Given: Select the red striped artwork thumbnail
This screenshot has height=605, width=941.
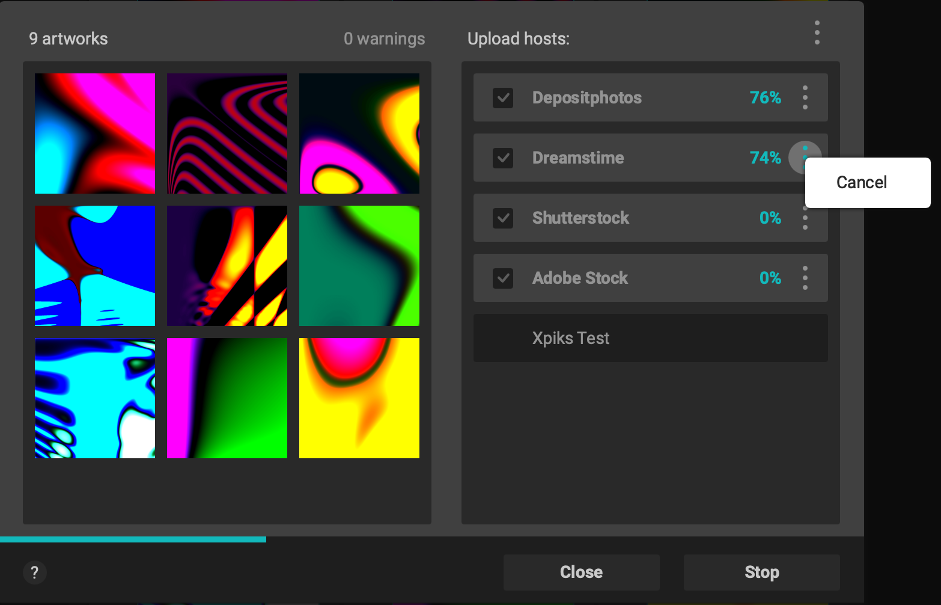Looking at the screenshot, I should (227, 134).
